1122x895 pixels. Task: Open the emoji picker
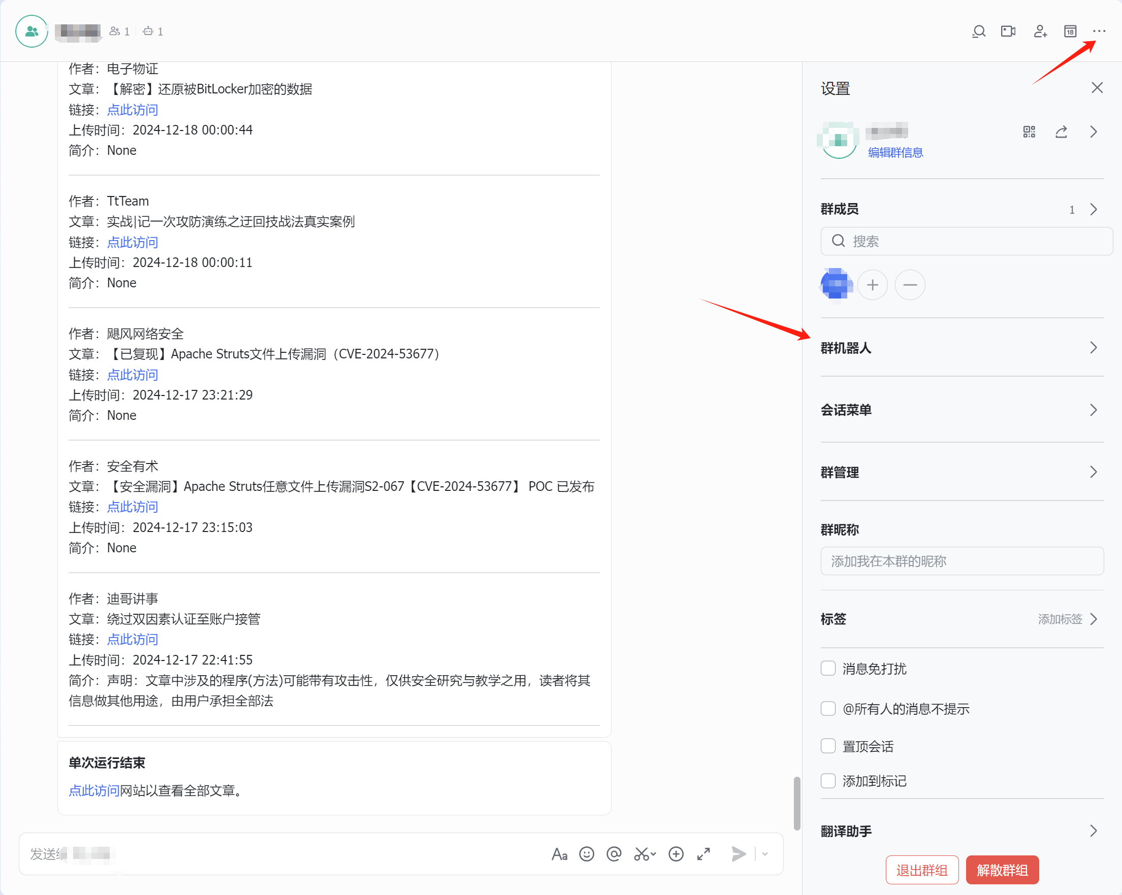click(587, 854)
